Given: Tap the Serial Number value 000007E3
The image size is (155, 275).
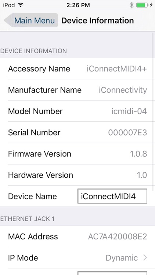Looking at the screenshot, I should point(127,133).
